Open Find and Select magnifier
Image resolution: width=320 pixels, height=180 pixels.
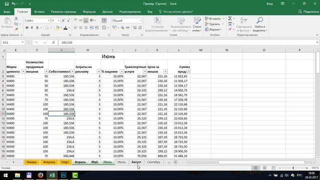(260, 24)
